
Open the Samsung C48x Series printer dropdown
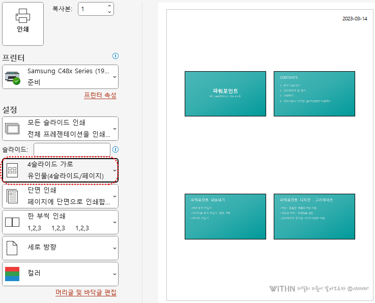click(x=60, y=77)
